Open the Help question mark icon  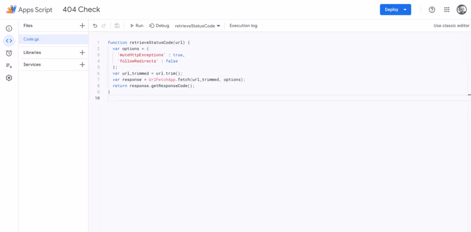[432, 9]
